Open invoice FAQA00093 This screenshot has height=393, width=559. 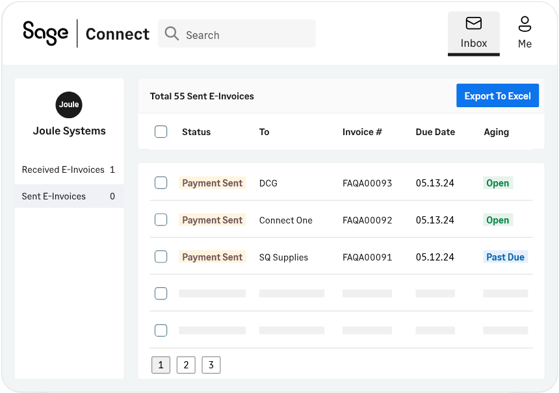point(367,183)
